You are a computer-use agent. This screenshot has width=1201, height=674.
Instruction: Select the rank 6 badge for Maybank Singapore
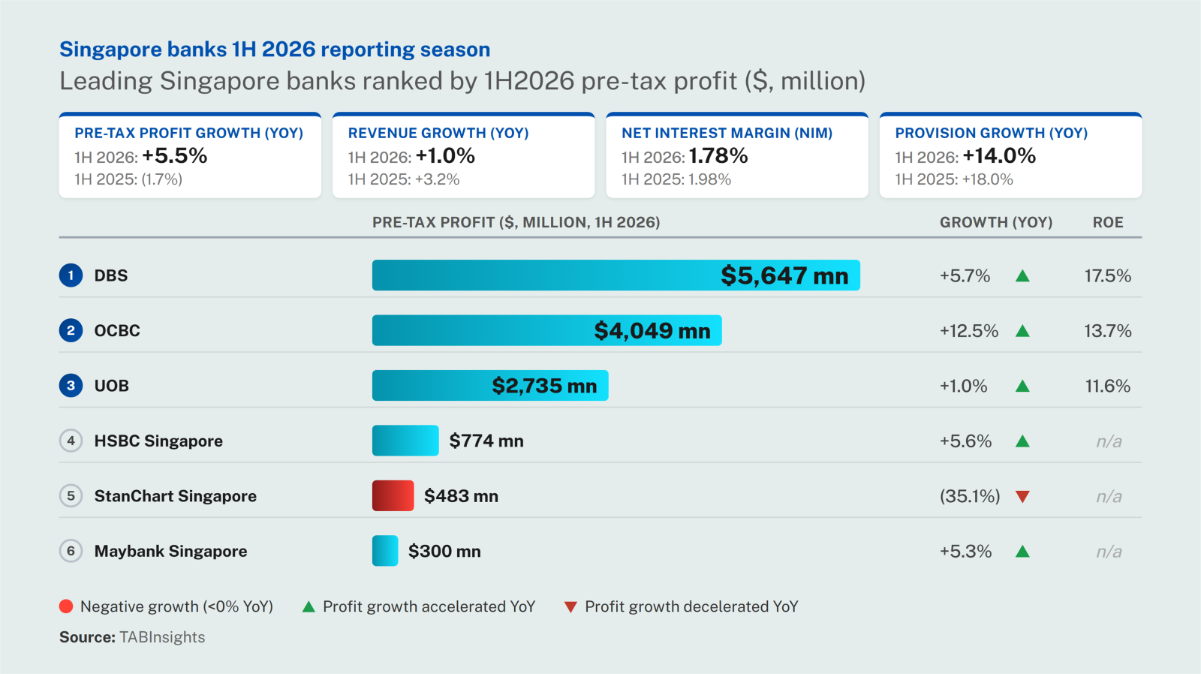(71, 551)
